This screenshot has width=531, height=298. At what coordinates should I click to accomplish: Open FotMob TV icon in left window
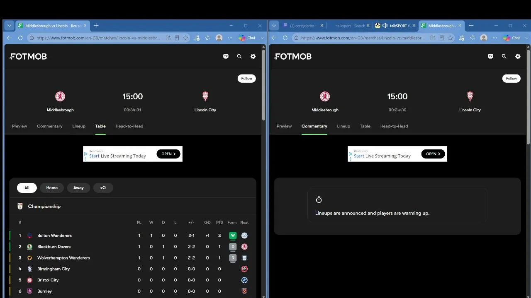click(x=226, y=56)
